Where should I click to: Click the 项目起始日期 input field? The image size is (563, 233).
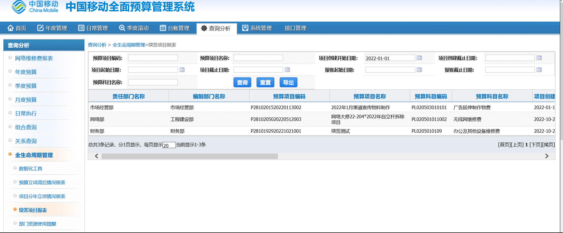pyautogui.click(x=153, y=70)
